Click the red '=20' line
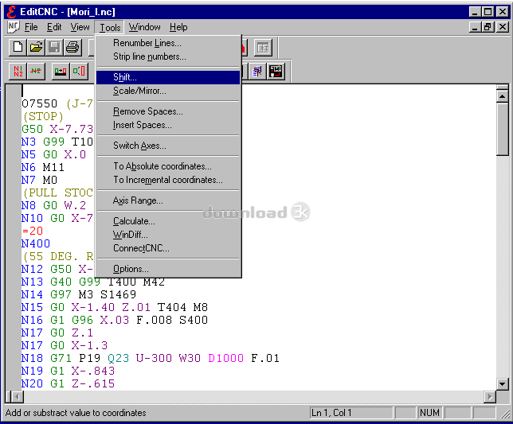The width and height of the screenshot is (513, 424). [x=33, y=231]
